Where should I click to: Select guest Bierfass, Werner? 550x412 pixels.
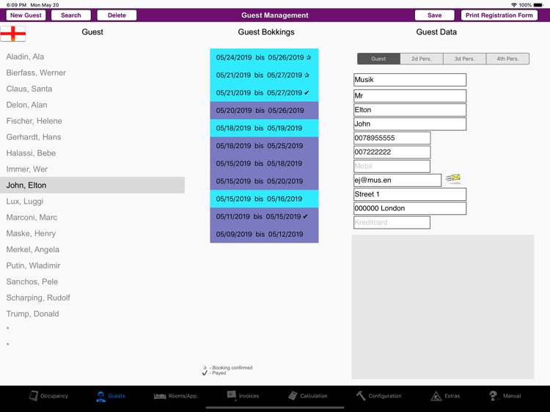click(x=92, y=73)
